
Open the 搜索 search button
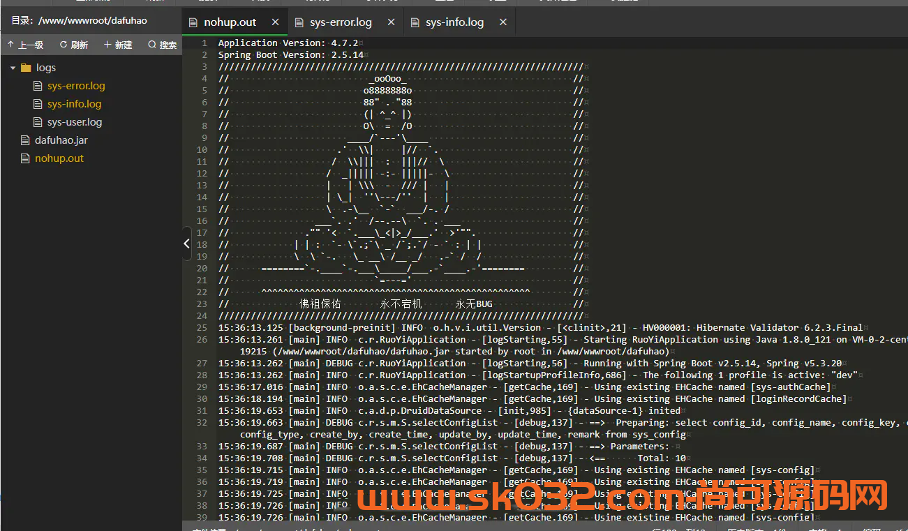[x=163, y=45]
